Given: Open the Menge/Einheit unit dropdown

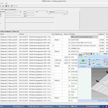Looking at the screenshot, I should (x=20, y=12).
